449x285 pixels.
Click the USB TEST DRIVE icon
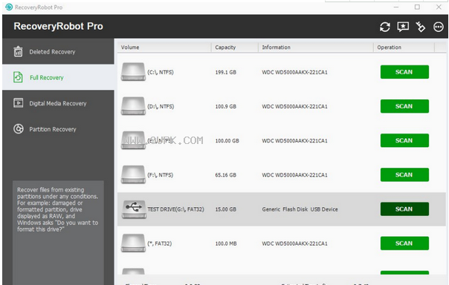[134, 209]
